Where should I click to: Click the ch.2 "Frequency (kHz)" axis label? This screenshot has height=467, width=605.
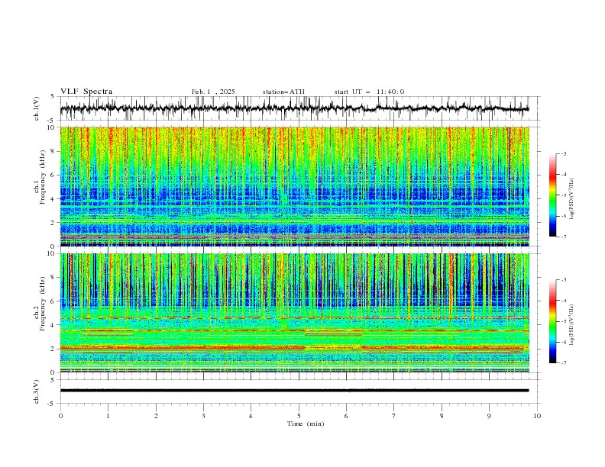click(43, 303)
